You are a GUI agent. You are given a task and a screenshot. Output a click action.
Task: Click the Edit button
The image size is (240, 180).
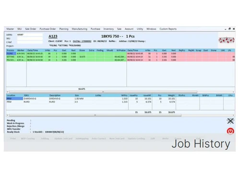pos(153,139)
